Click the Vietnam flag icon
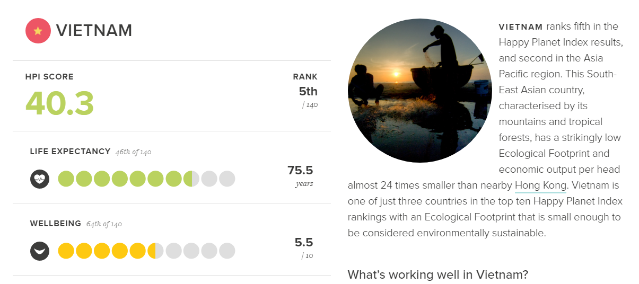This screenshot has height=284, width=639. (x=38, y=31)
